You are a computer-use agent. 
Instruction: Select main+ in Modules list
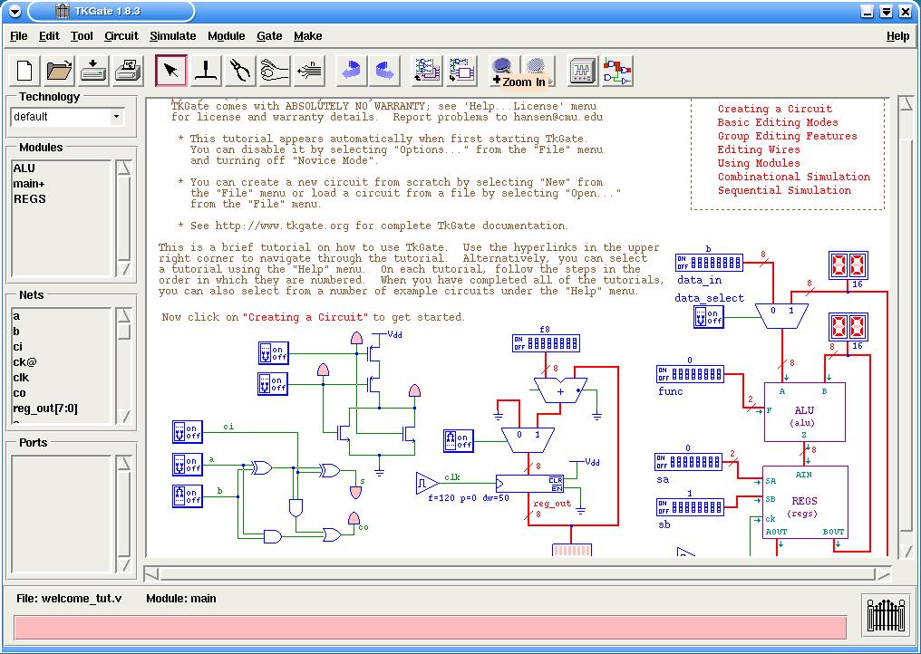tap(29, 184)
